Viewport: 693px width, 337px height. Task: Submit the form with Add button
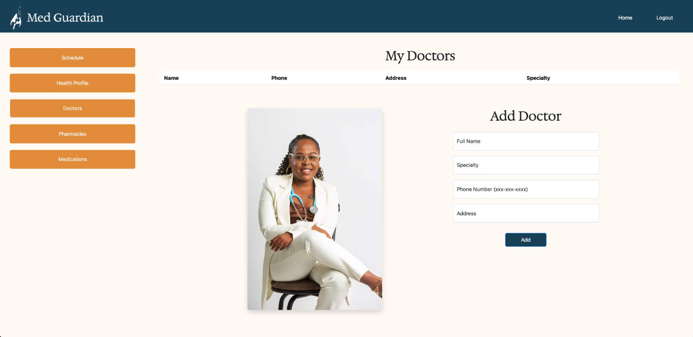[526, 240]
